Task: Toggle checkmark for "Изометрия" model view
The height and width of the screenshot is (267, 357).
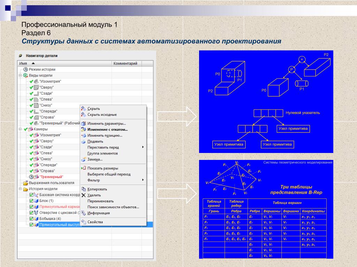Action: click(x=31, y=81)
